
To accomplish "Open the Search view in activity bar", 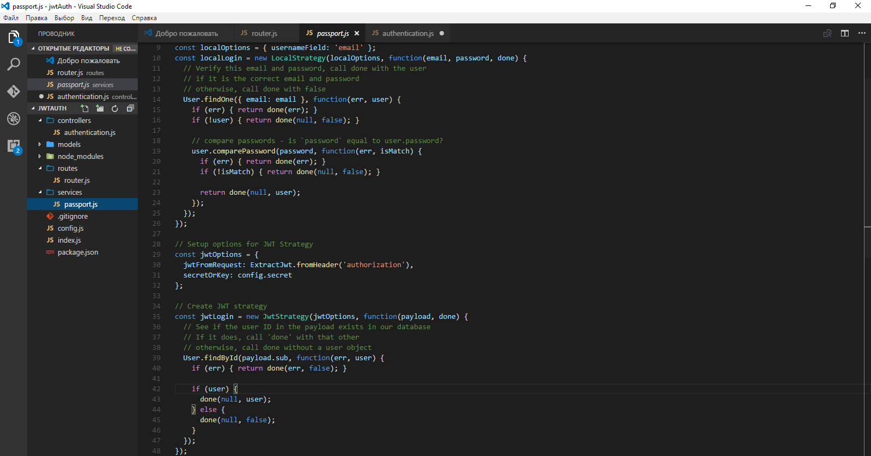I will pyautogui.click(x=14, y=64).
